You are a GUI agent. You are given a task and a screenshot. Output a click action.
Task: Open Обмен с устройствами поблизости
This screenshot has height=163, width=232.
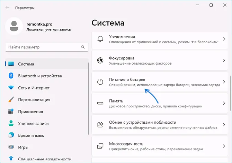[x=160, y=125]
